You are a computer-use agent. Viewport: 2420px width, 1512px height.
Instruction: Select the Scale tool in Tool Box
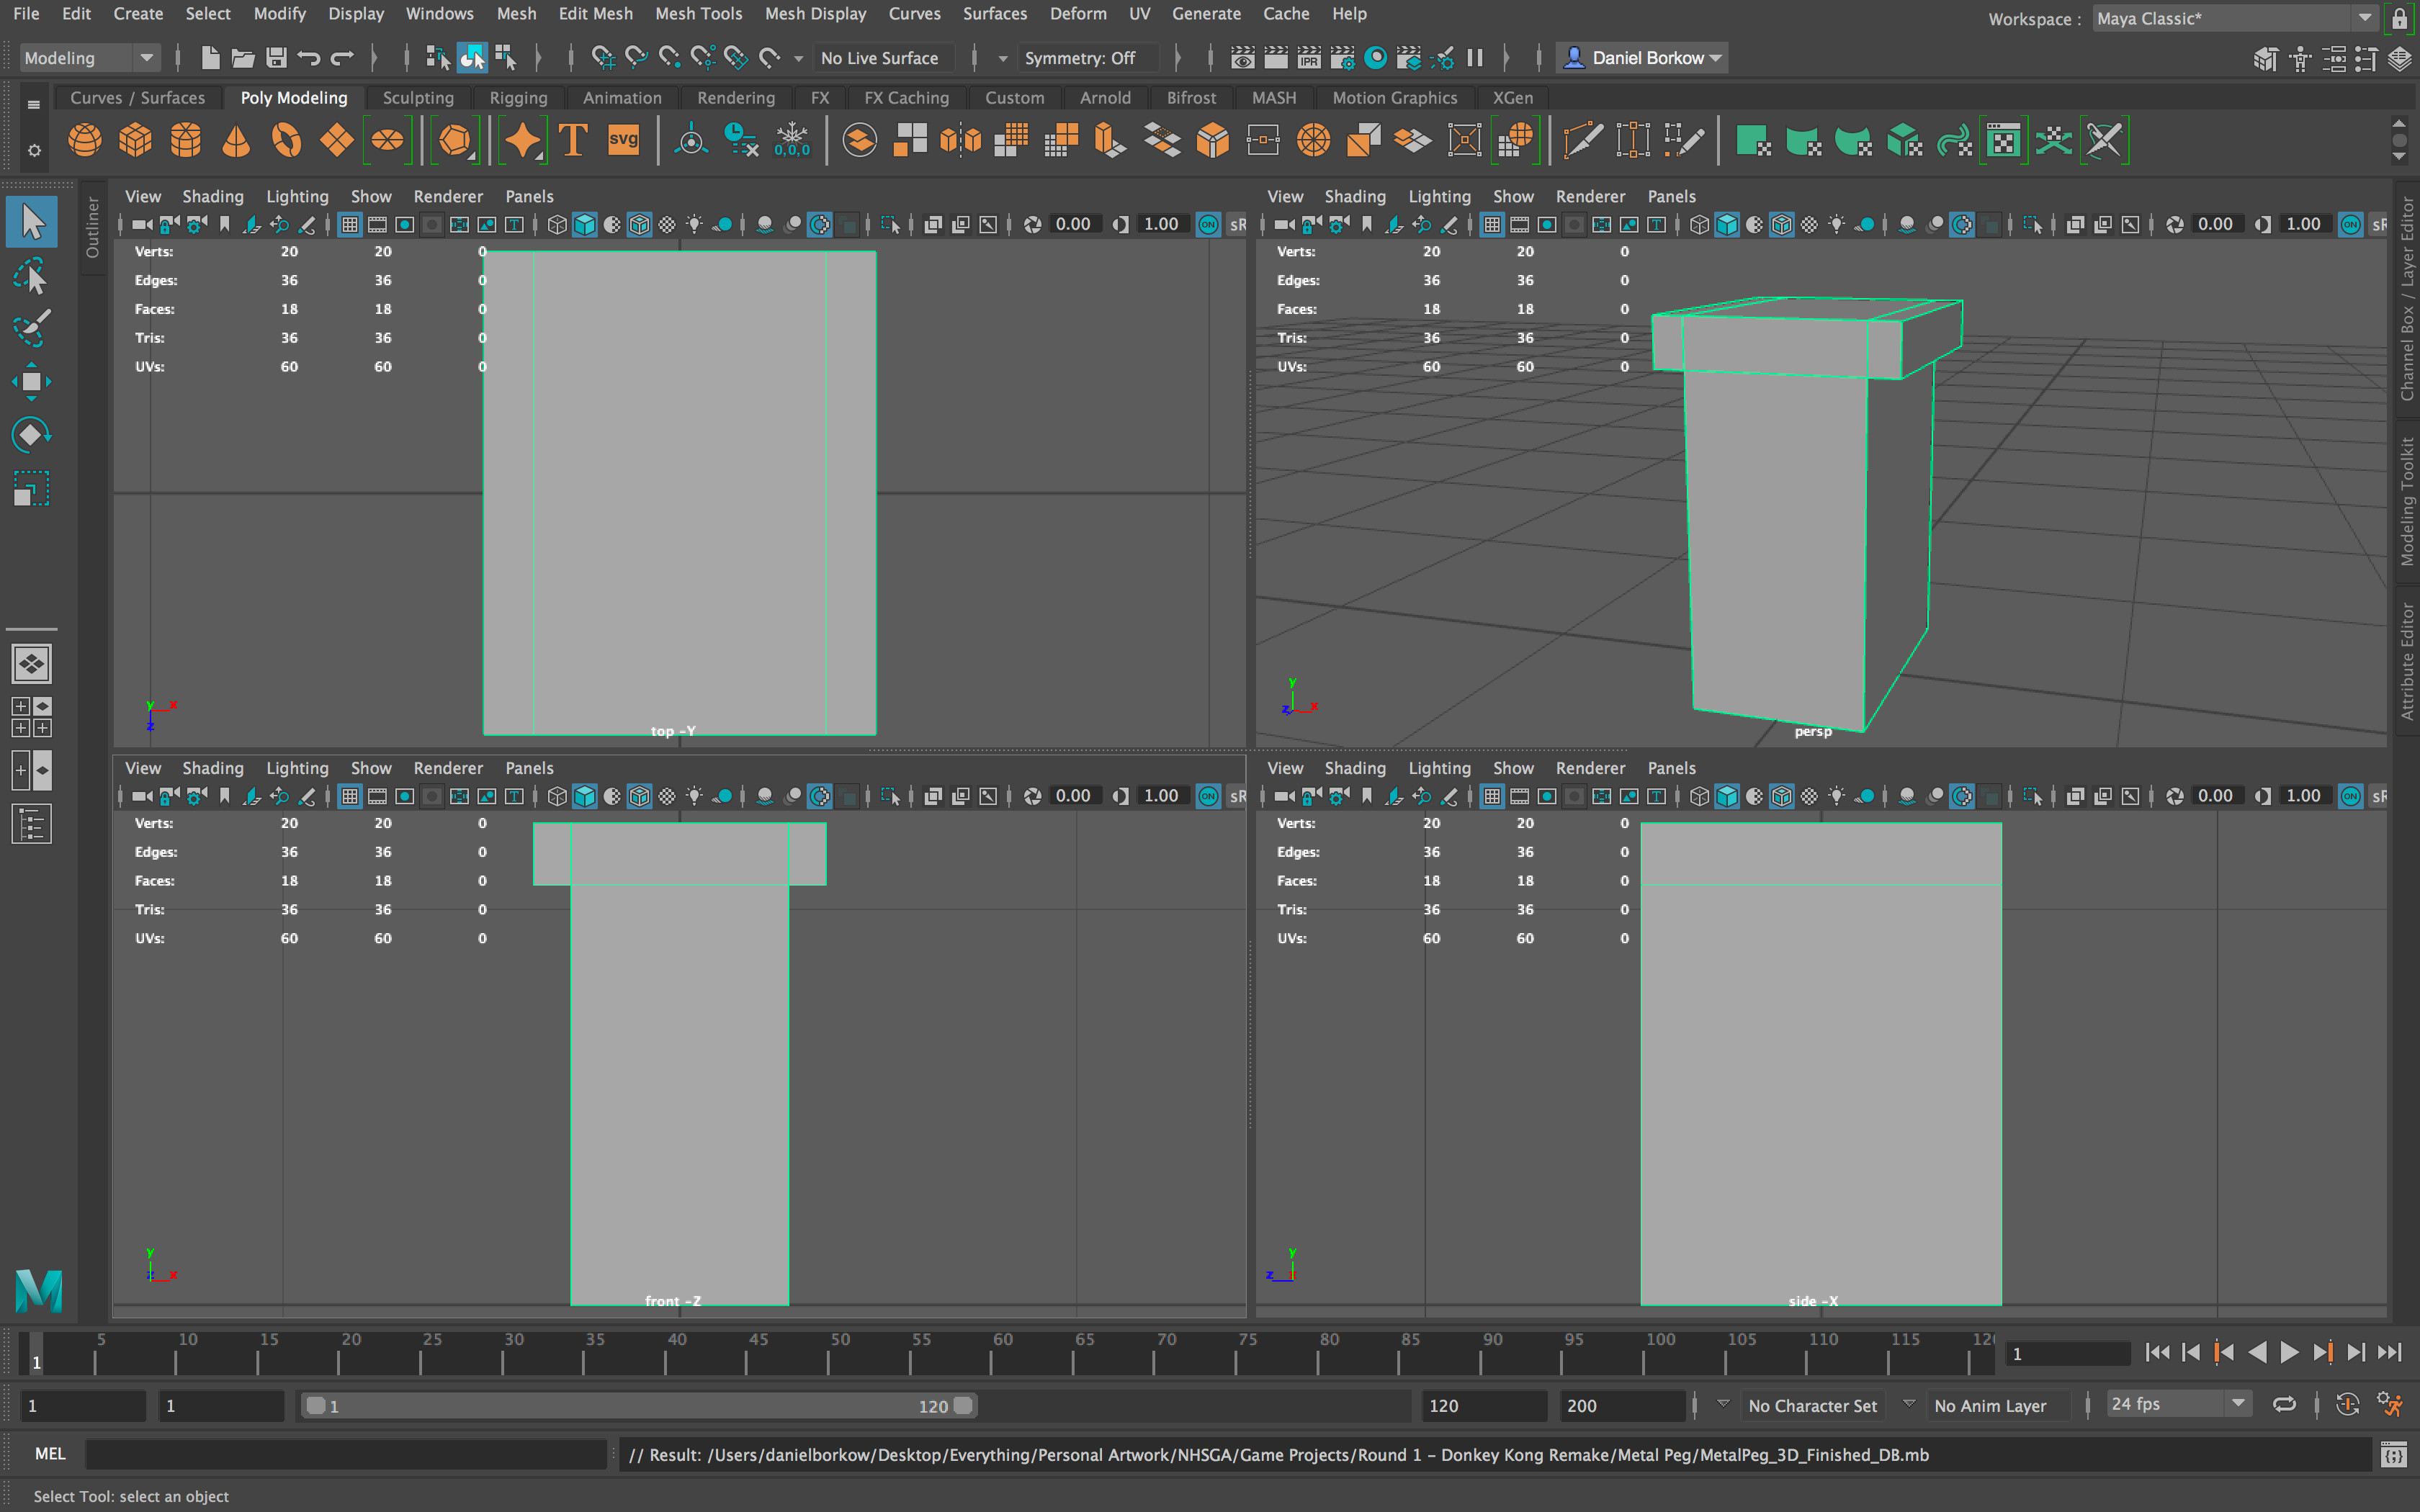point(31,489)
